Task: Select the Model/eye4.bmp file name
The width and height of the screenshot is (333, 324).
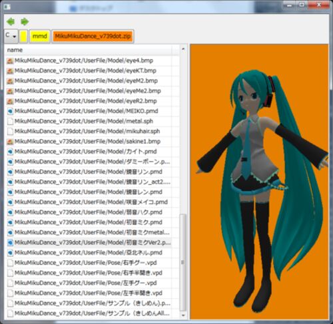Action: pyautogui.click(x=84, y=61)
